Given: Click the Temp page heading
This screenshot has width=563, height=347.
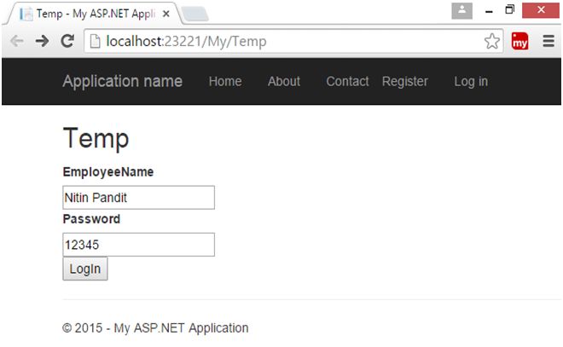Looking at the screenshot, I should point(96,138).
